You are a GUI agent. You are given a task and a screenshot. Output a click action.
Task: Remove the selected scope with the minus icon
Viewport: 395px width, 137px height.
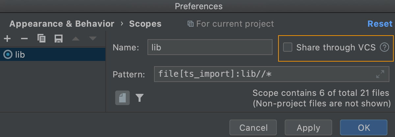pyautogui.click(x=24, y=39)
